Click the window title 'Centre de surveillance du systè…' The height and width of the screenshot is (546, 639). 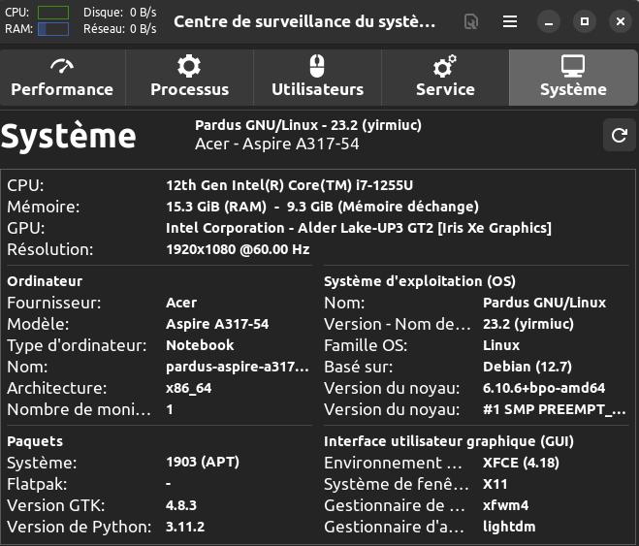304,21
